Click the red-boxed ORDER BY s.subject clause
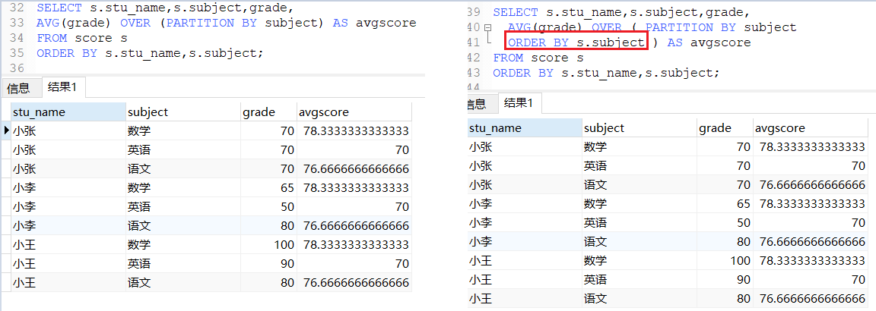Viewport: 876px width, 311px height. click(x=576, y=42)
